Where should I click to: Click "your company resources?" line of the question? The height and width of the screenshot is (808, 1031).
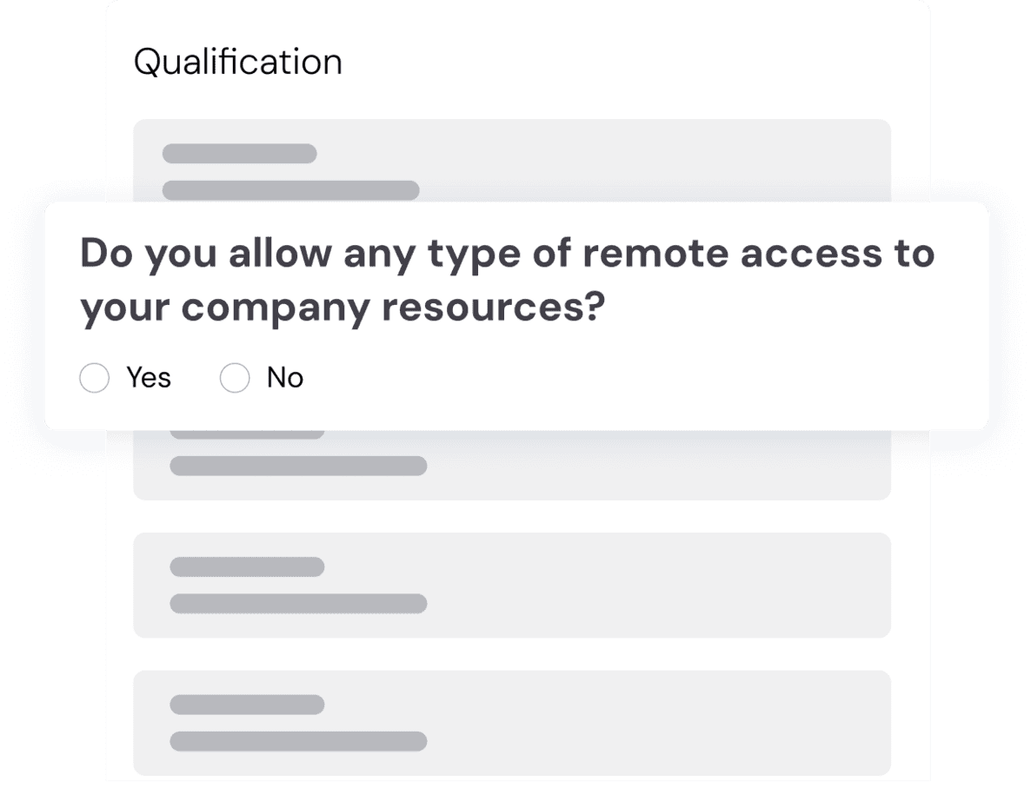[x=342, y=311]
